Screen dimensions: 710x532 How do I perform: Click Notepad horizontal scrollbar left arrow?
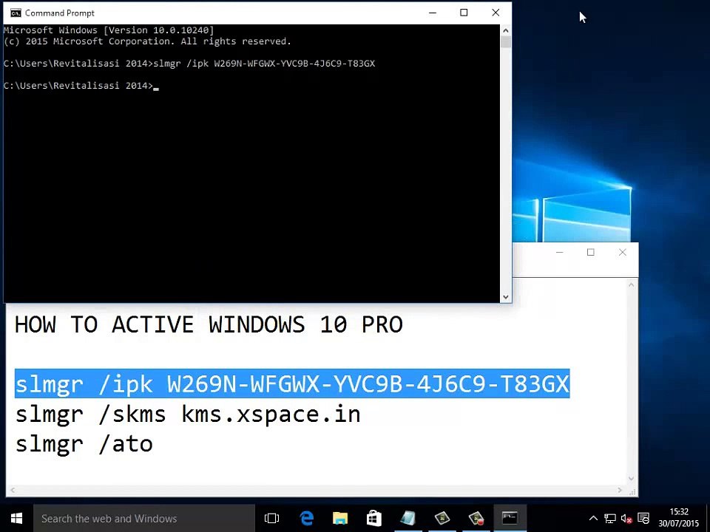coord(13,490)
